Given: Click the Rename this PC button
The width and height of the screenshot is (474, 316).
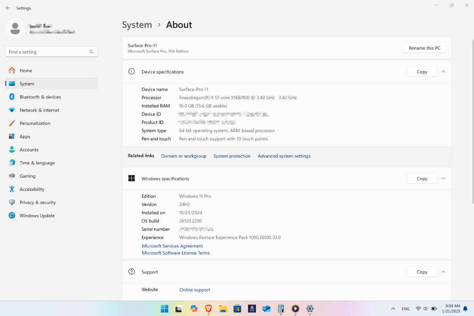Looking at the screenshot, I should (424, 48).
